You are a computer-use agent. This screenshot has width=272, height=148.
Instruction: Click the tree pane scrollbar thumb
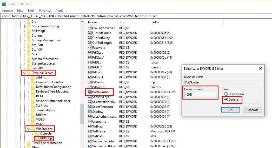(x=82, y=114)
